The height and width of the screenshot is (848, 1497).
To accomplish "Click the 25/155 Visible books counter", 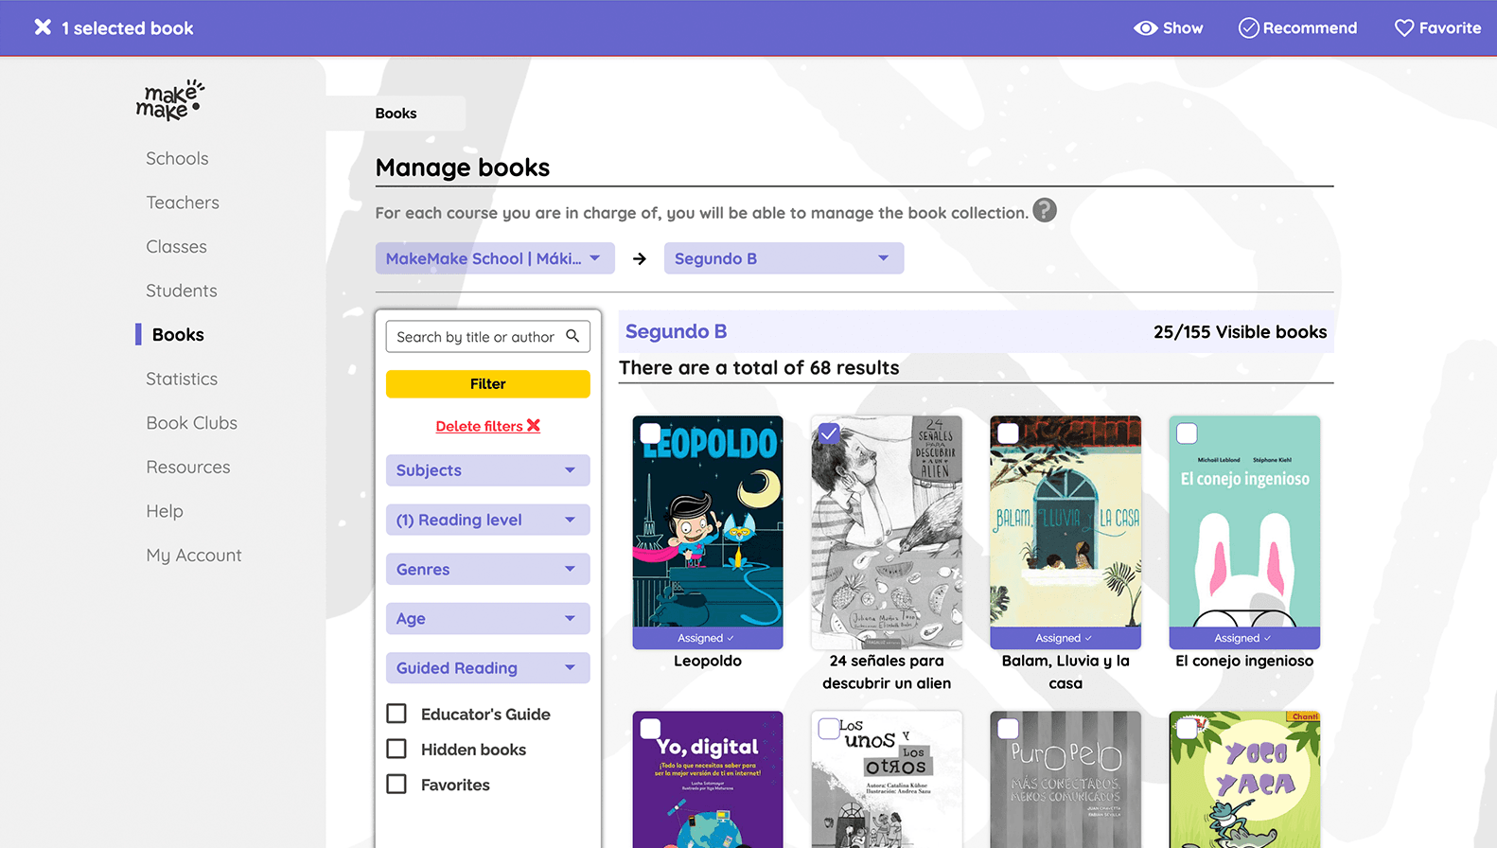I will coord(1240,332).
